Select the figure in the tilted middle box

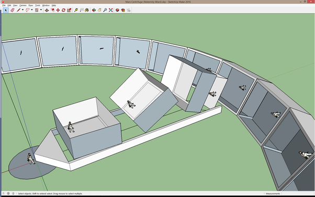coord(131,105)
